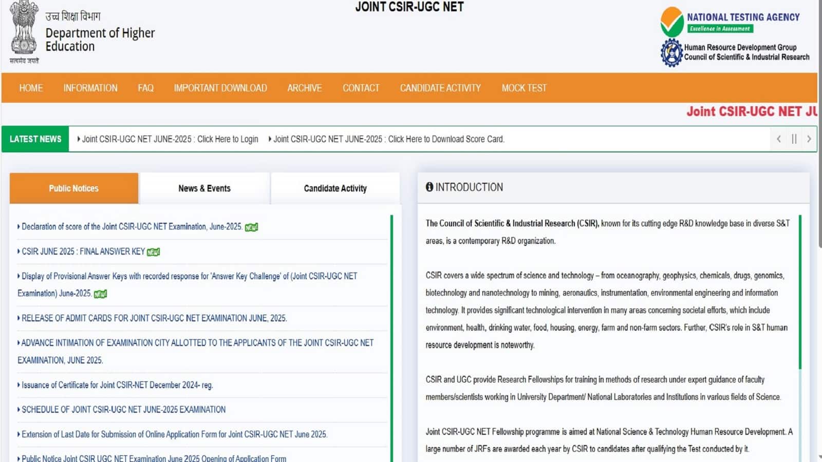Expand the Archive menu
The image size is (822, 462).
coord(304,88)
